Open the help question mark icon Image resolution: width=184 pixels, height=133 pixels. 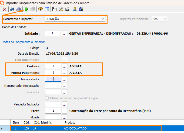coord(41,9)
